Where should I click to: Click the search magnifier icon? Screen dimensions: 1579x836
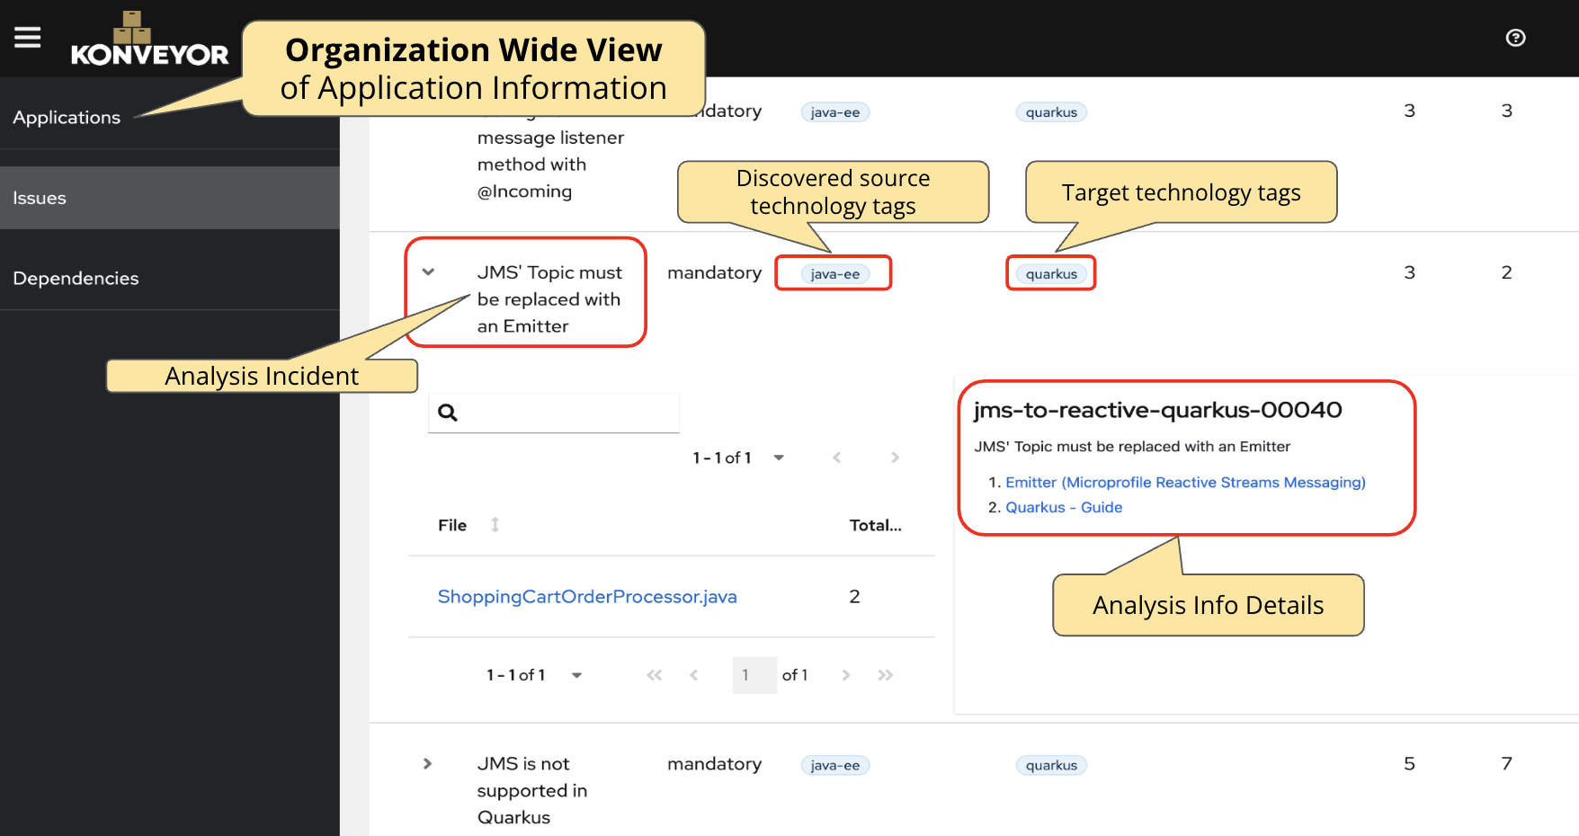pyautogui.click(x=448, y=413)
